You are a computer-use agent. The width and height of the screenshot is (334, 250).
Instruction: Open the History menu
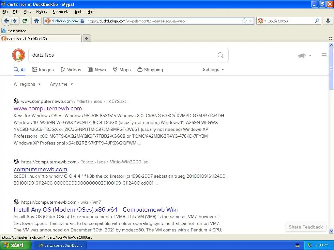(x=42, y=12)
